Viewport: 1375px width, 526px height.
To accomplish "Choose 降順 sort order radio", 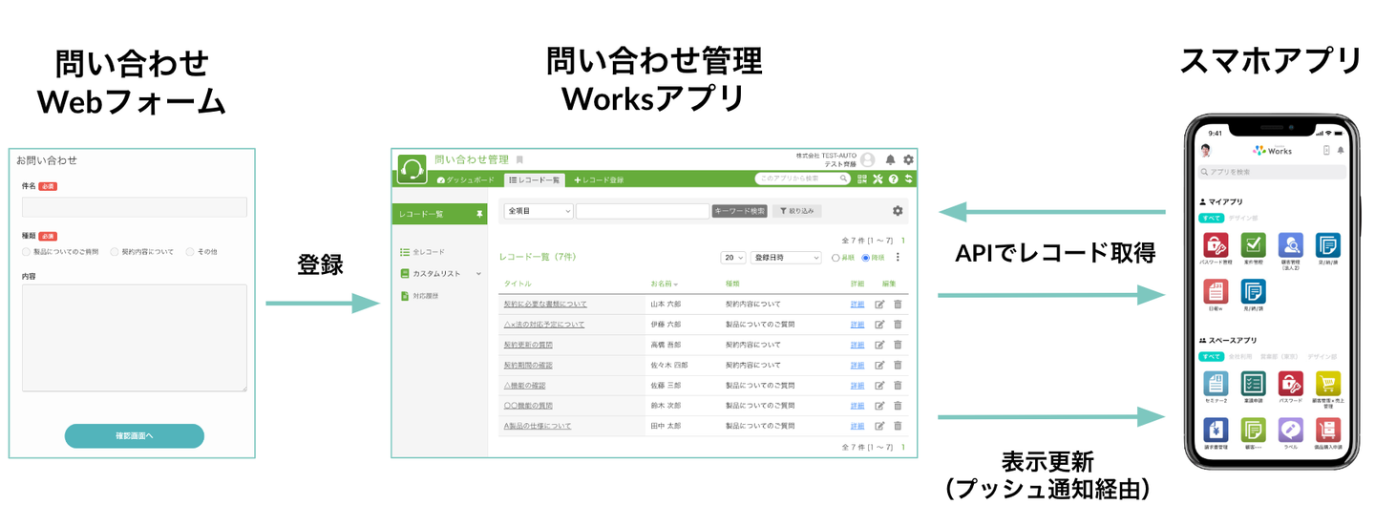I will [x=866, y=258].
